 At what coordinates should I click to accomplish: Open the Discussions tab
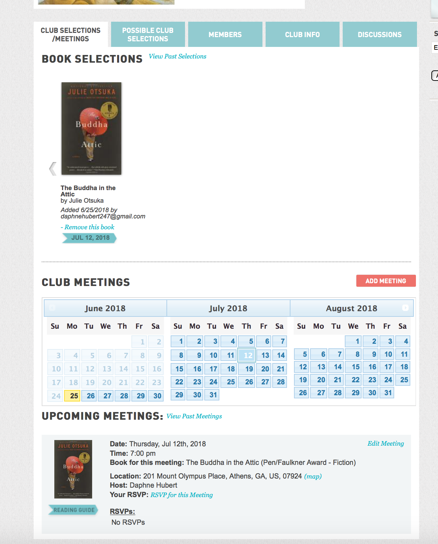[x=379, y=34]
